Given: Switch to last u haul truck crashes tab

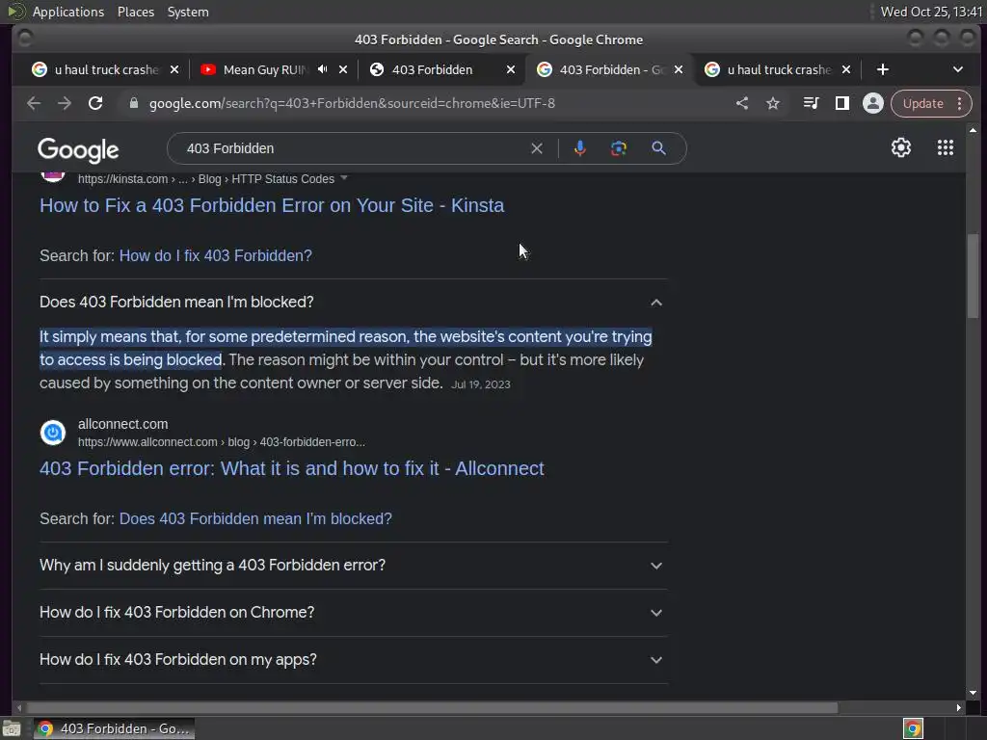Looking at the screenshot, I should [x=778, y=69].
